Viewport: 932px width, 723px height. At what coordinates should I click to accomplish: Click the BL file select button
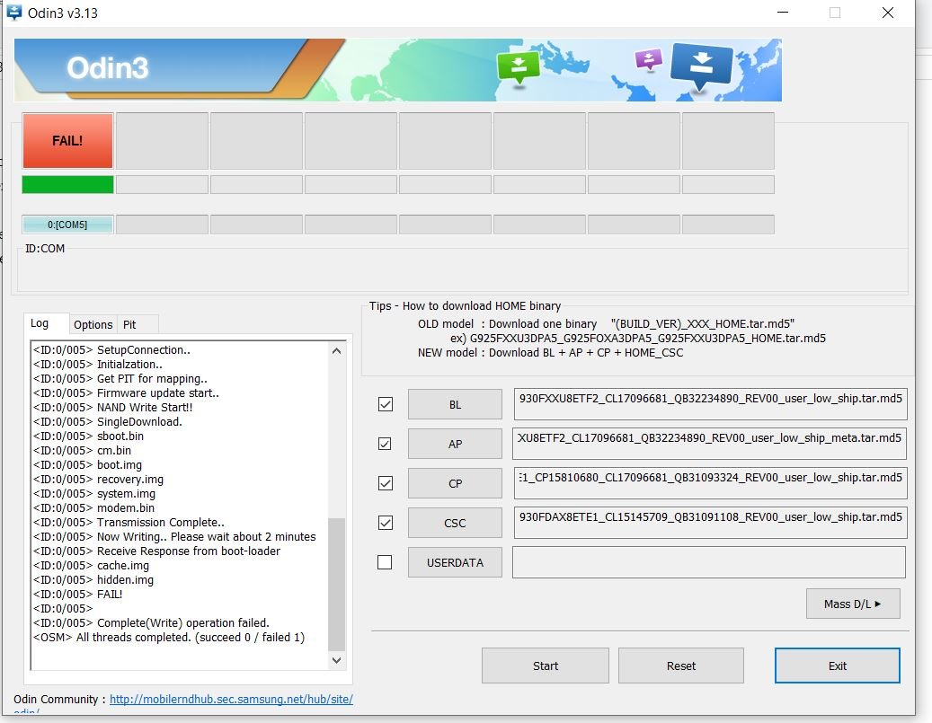coord(455,404)
